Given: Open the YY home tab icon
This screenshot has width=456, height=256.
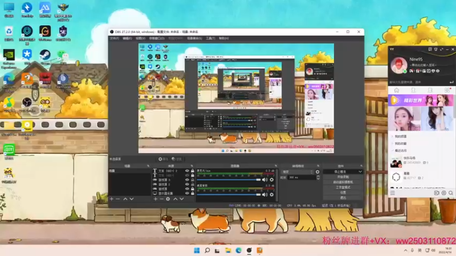Looking at the screenshot, I should [396, 90].
